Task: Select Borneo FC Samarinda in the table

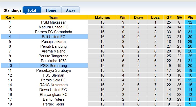Action: pyautogui.click(x=54, y=32)
